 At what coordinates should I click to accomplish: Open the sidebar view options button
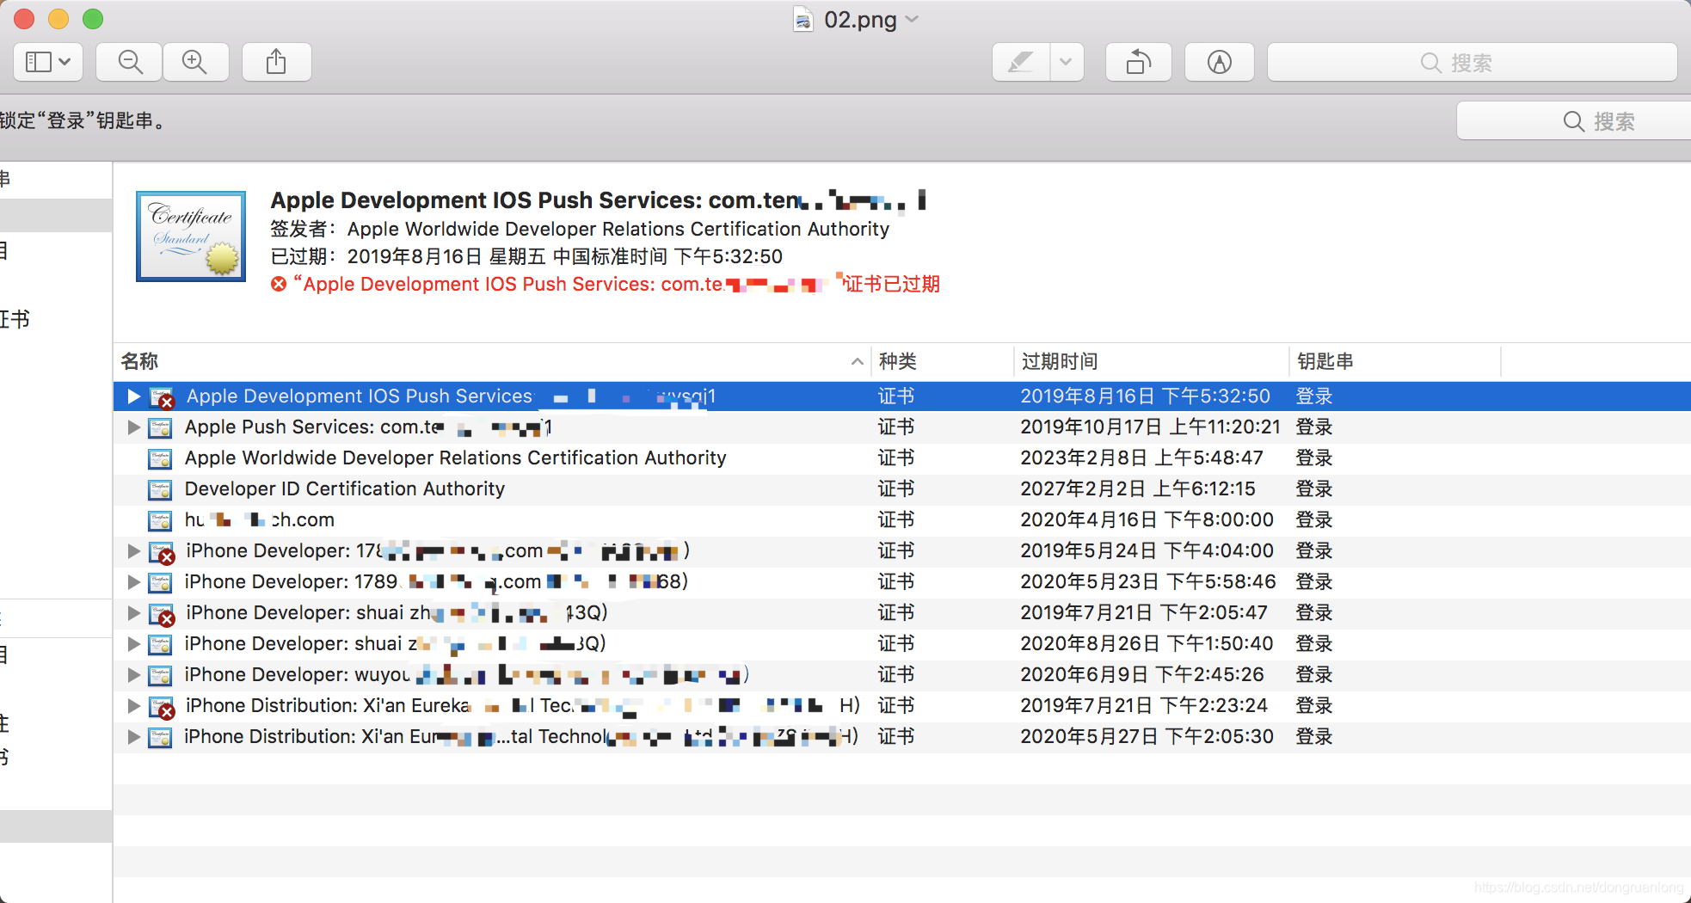click(x=48, y=62)
